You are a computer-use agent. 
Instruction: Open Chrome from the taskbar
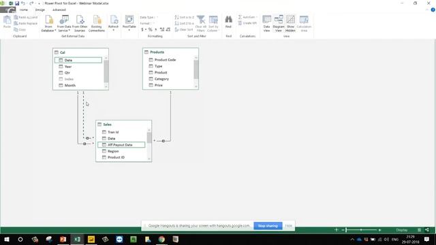coord(161,239)
